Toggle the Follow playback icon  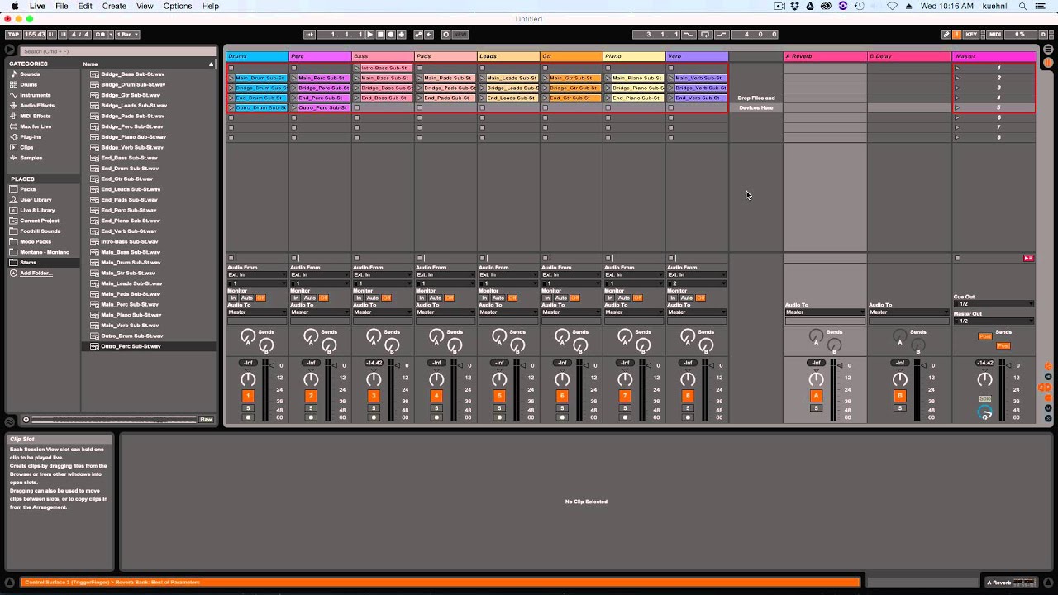pyautogui.click(x=310, y=35)
